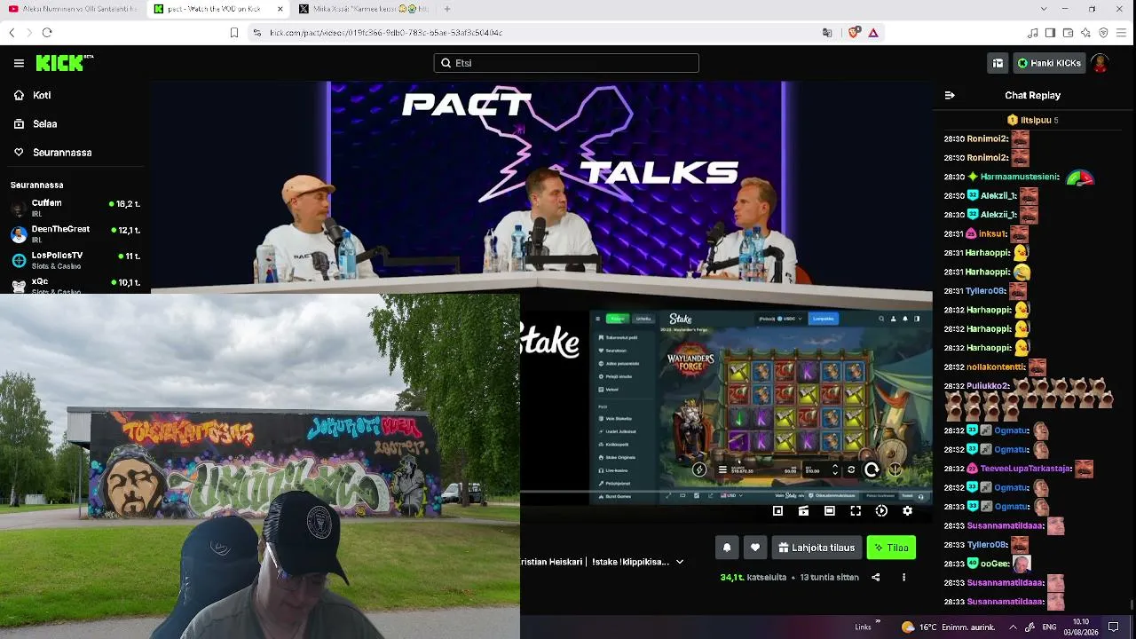Image resolution: width=1136 pixels, height=639 pixels.
Task: Open the video player settings gear
Action: pos(907,510)
